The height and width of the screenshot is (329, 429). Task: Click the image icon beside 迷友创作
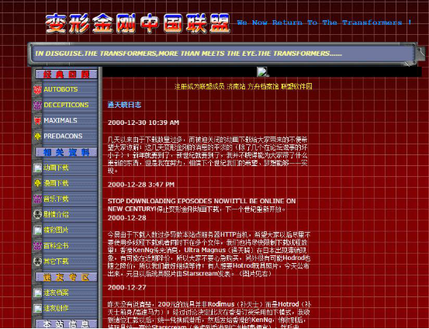pyautogui.click(x=37, y=309)
